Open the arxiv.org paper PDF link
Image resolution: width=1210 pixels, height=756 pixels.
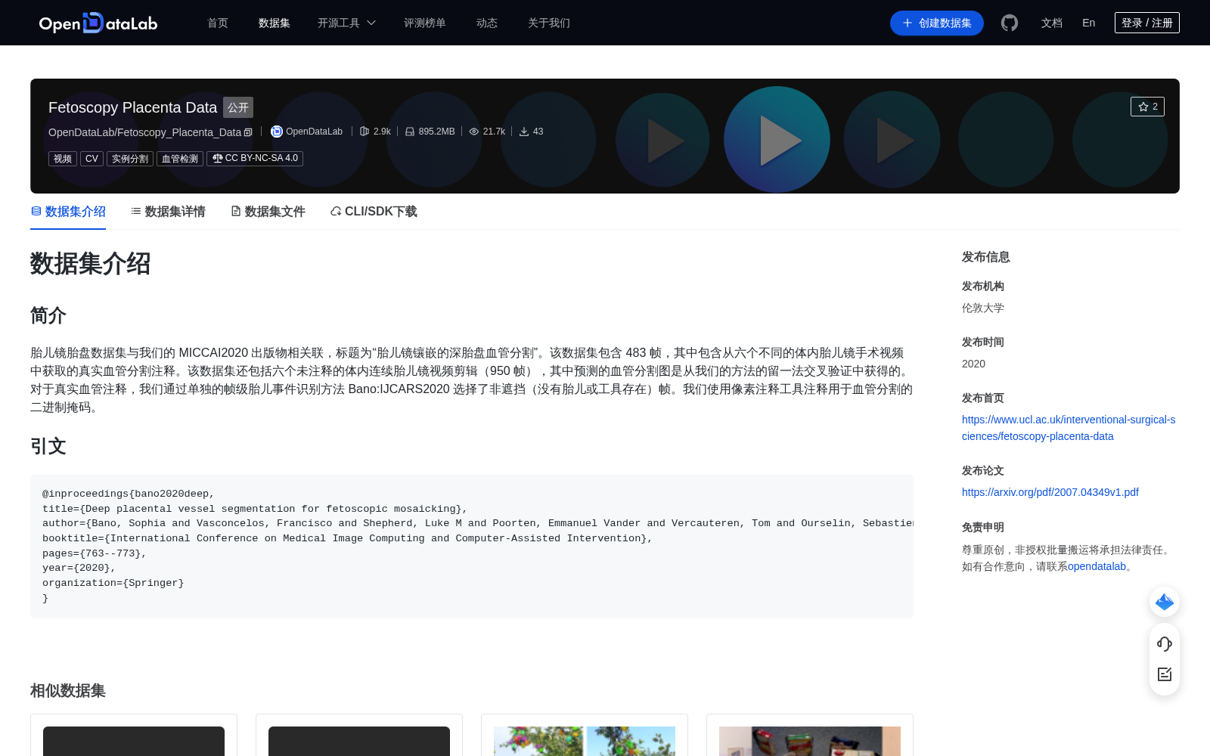tap(1050, 492)
